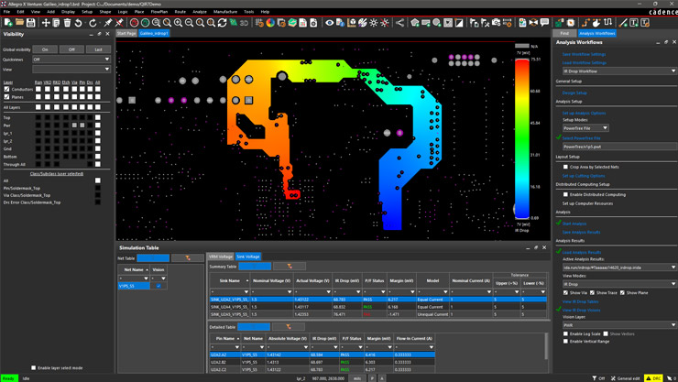Switch to the Sink Voltage tab

pyautogui.click(x=248, y=256)
